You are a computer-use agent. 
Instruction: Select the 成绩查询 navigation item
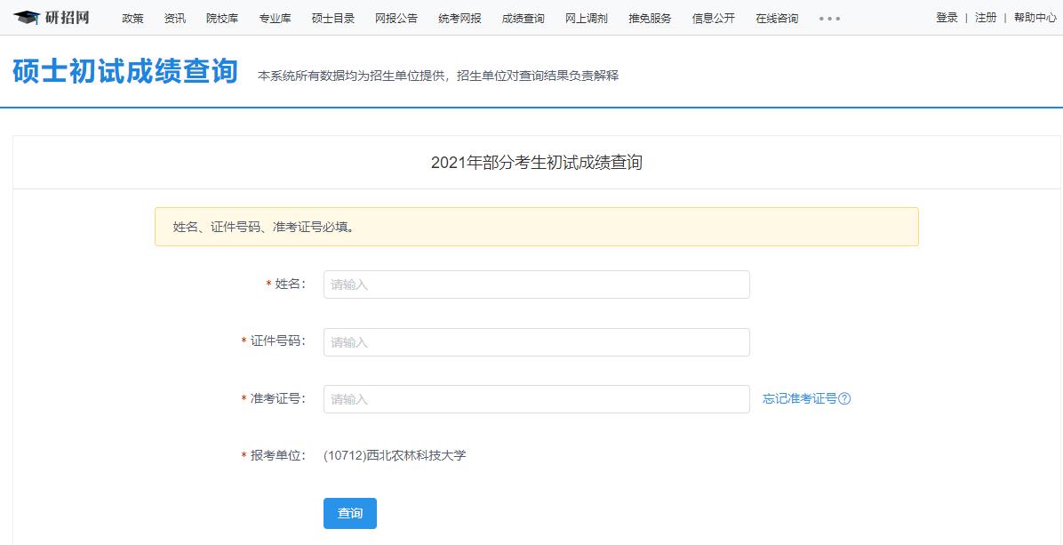(523, 19)
